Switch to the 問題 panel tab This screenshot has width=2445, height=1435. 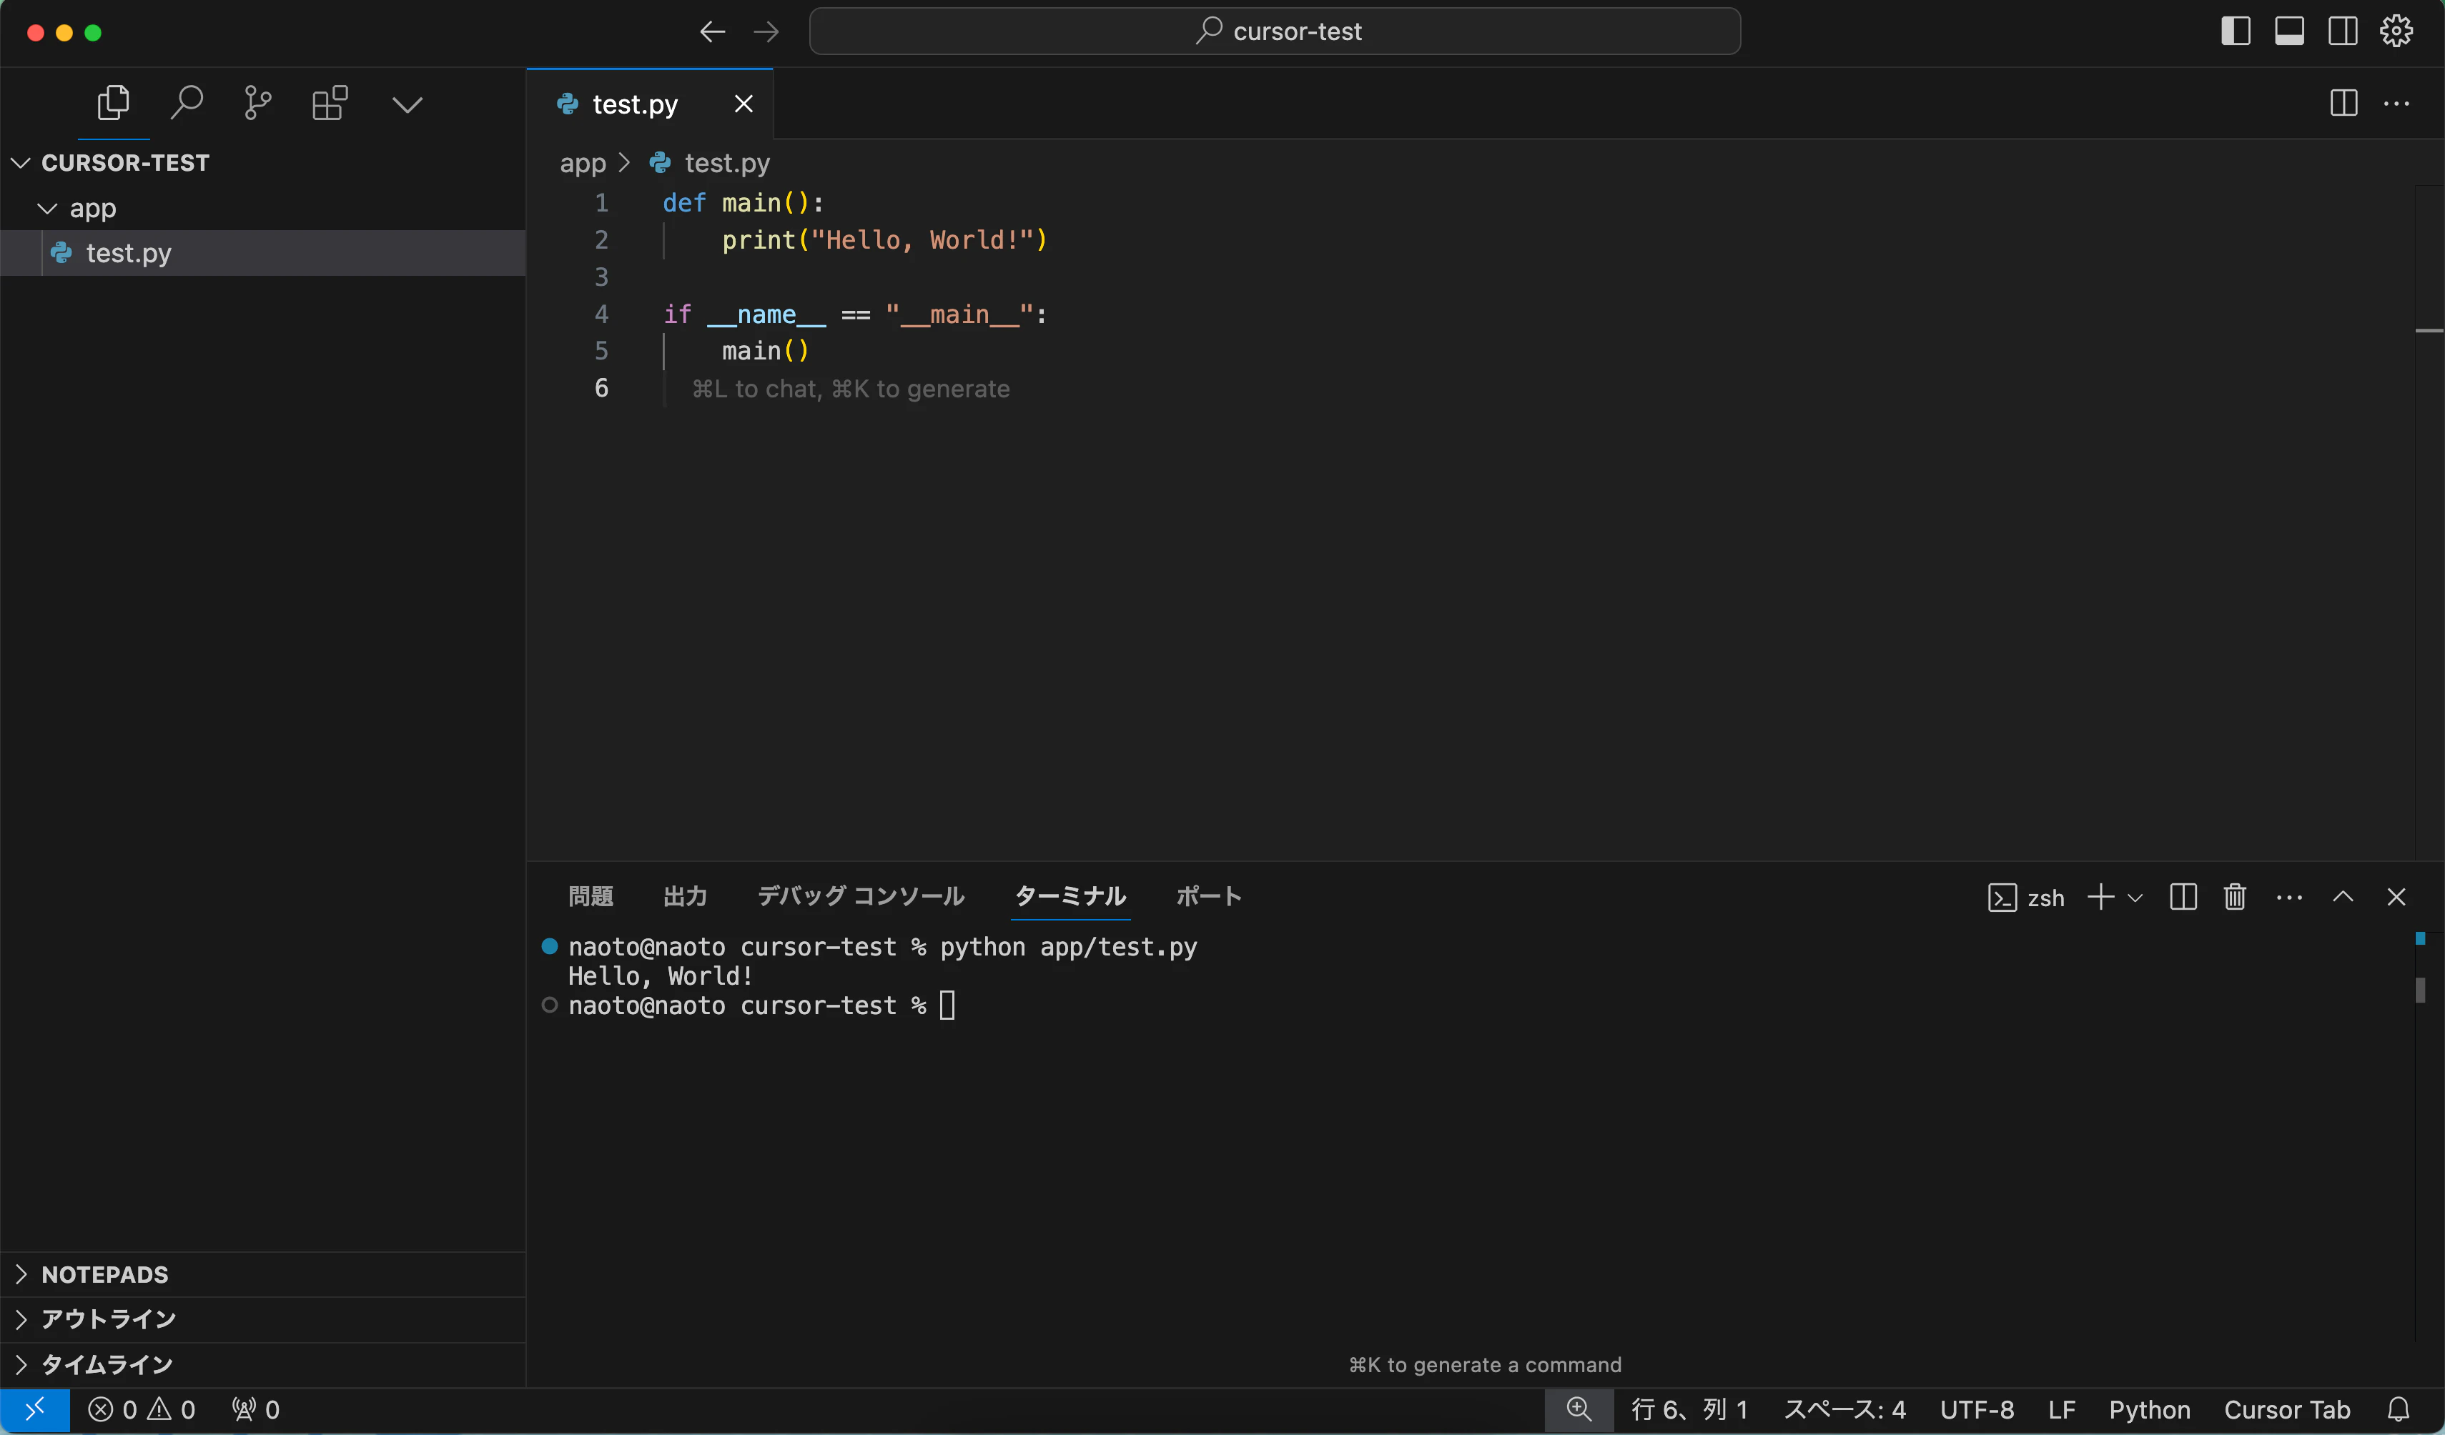[x=590, y=896]
